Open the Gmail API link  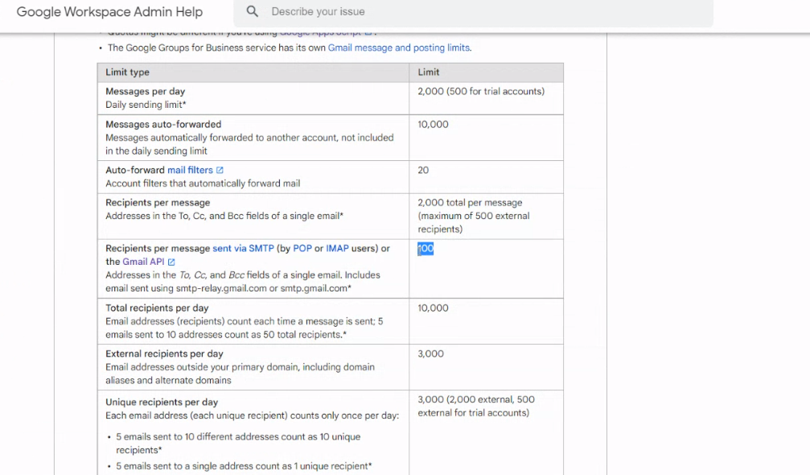pos(143,262)
